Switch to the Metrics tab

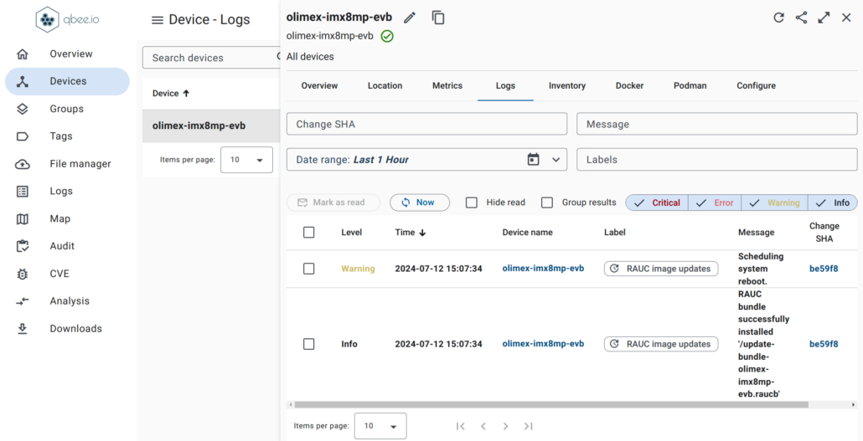[x=447, y=86]
